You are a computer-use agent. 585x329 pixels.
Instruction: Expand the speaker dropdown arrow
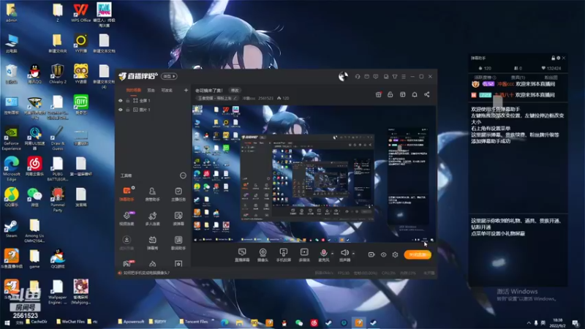pyautogui.click(x=353, y=254)
